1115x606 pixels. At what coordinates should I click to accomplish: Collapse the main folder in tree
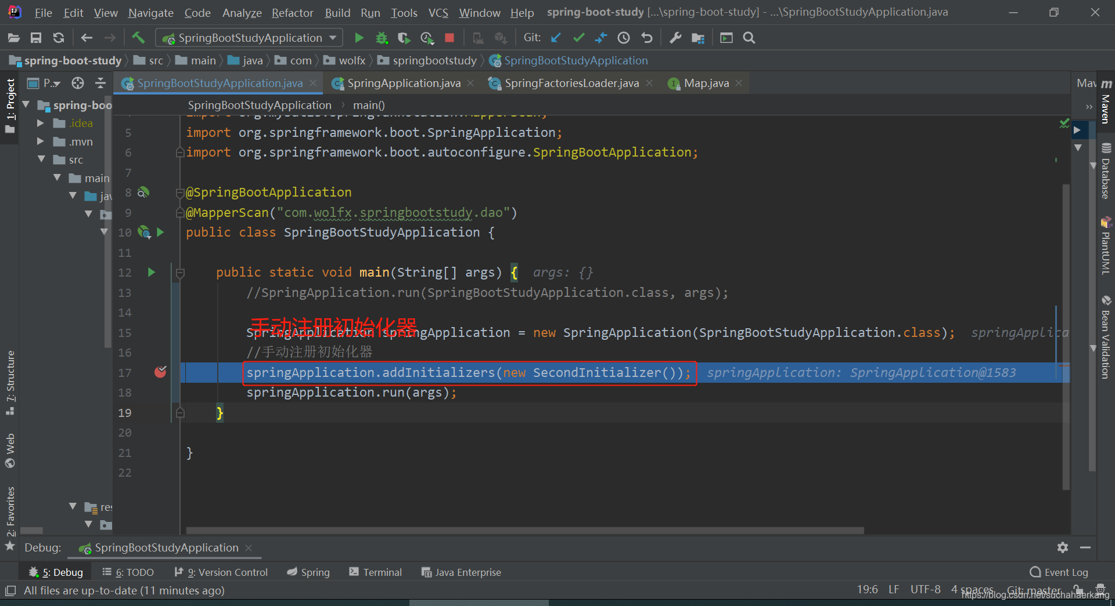[x=57, y=177]
